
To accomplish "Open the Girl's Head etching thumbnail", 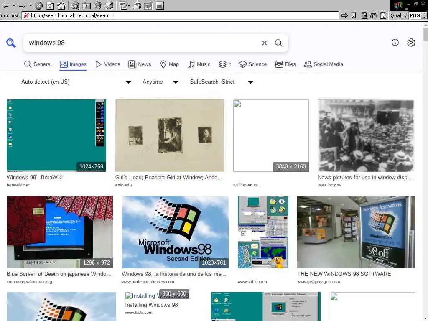I will pos(170,136).
